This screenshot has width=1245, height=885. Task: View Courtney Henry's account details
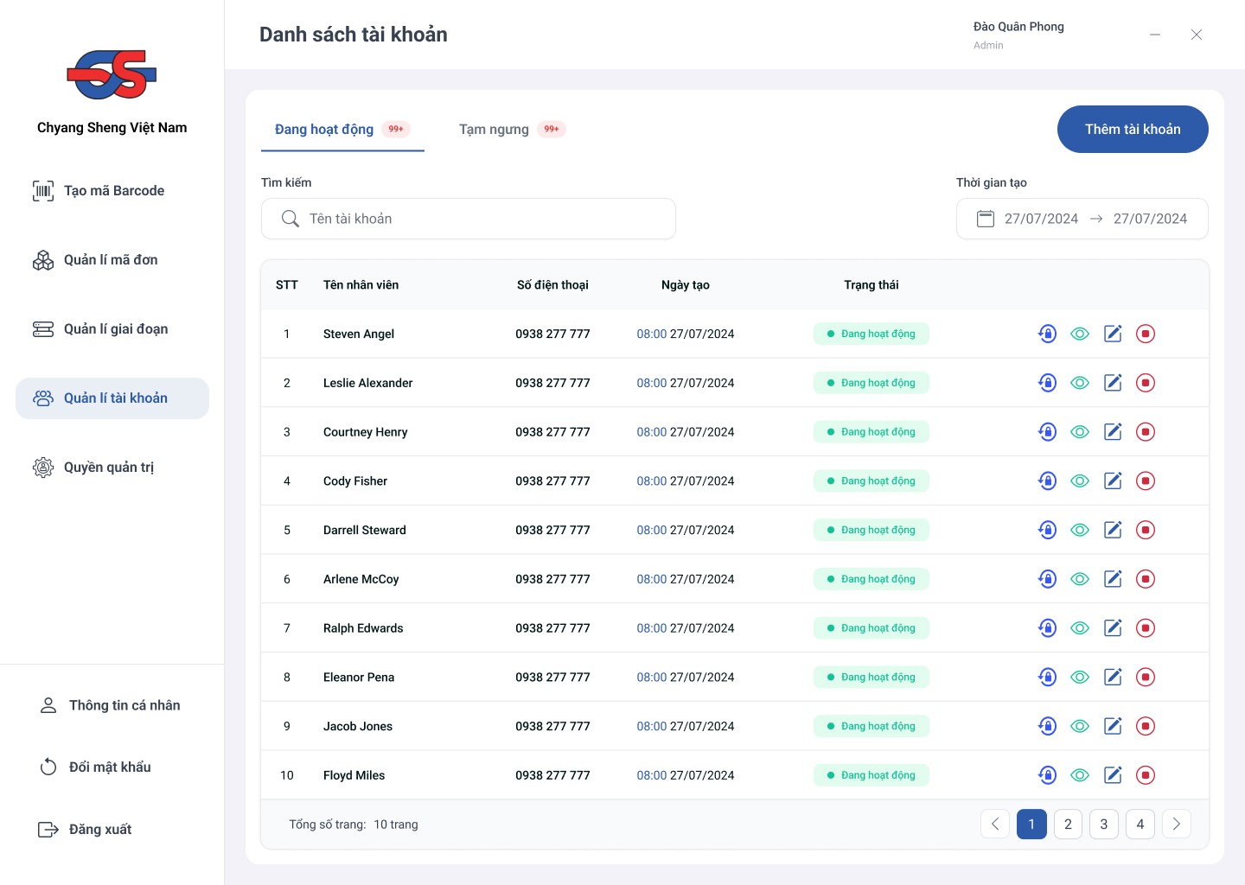[x=1080, y=432]
